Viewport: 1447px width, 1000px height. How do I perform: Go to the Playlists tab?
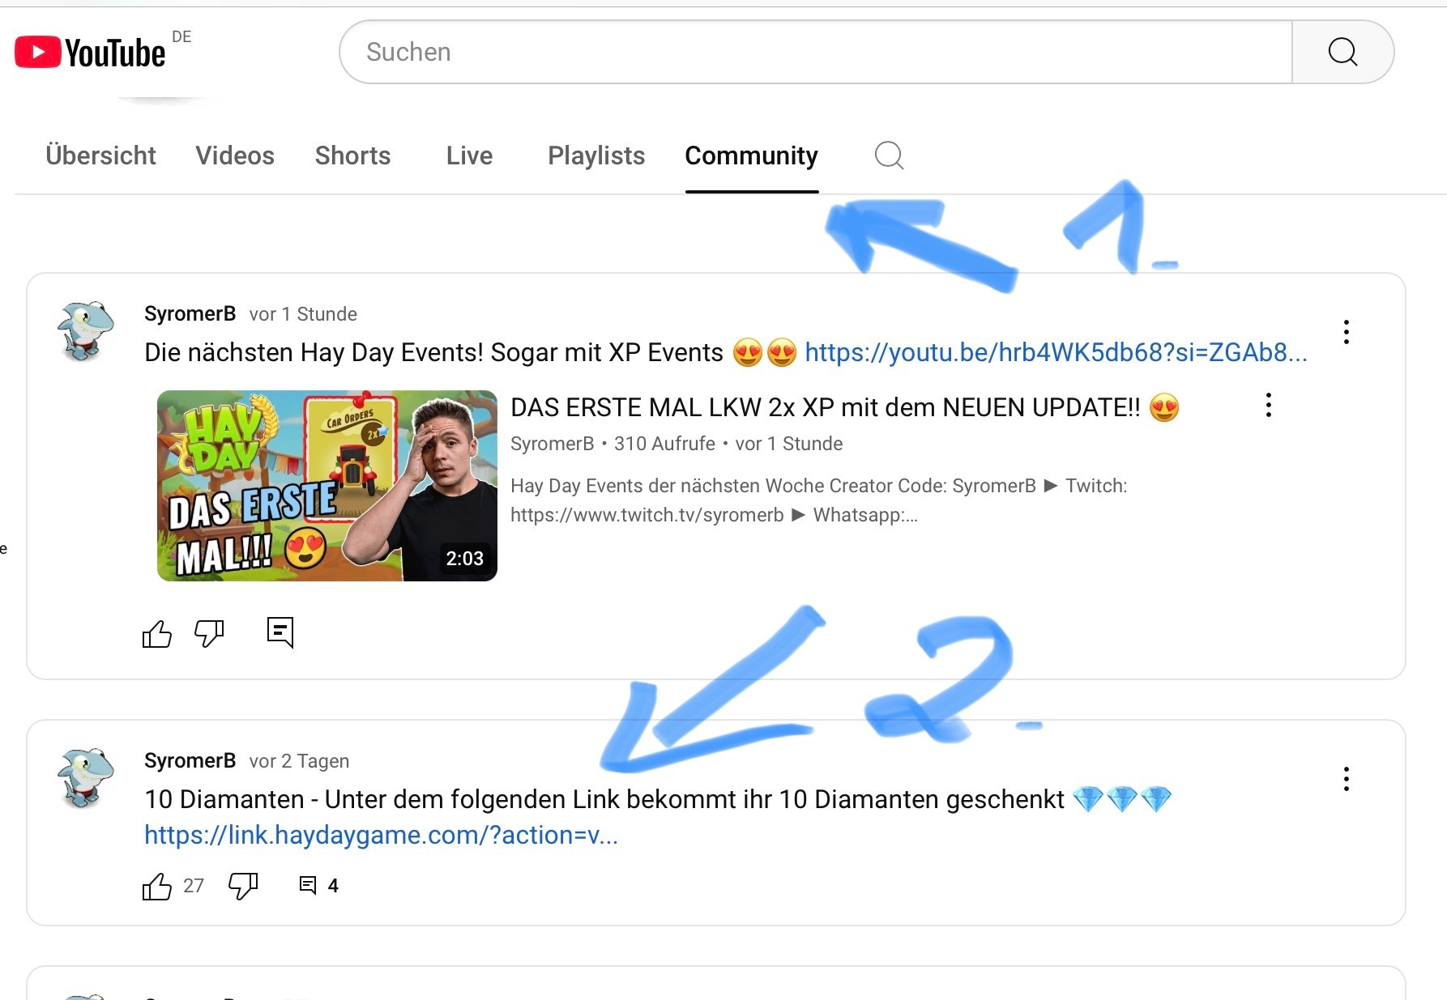click(x=596, y=155)
